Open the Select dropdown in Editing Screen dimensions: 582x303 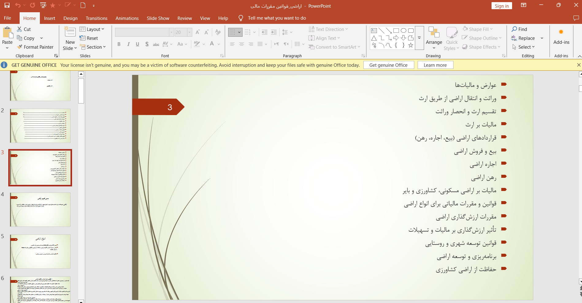coord(526,47)
